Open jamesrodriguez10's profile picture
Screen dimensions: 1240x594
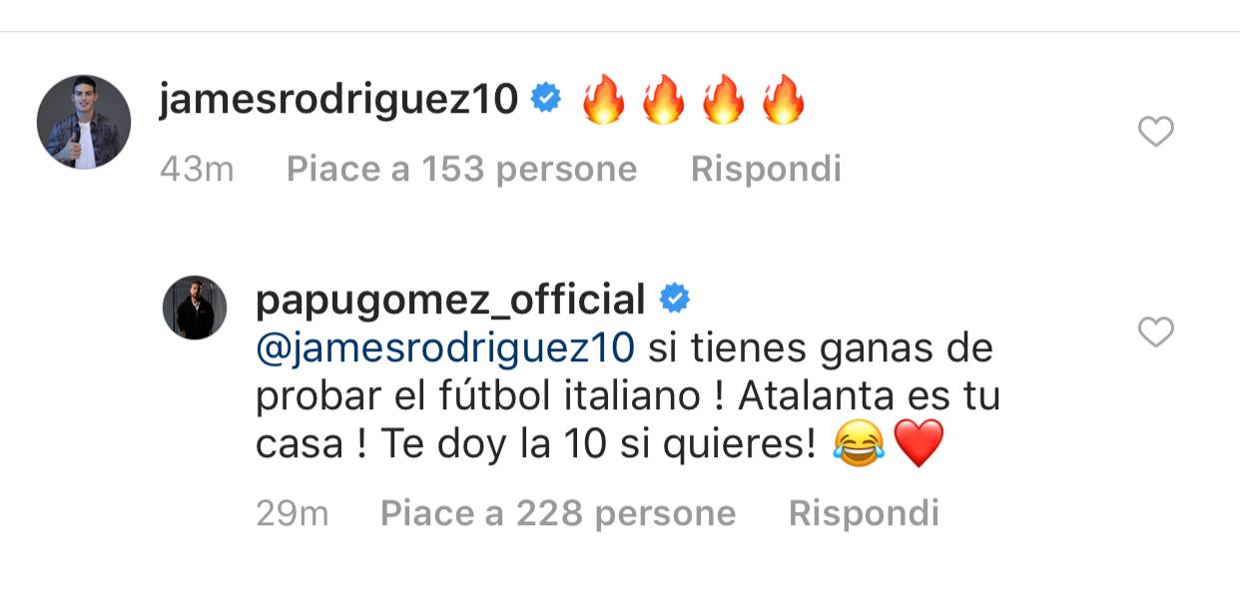84,122
